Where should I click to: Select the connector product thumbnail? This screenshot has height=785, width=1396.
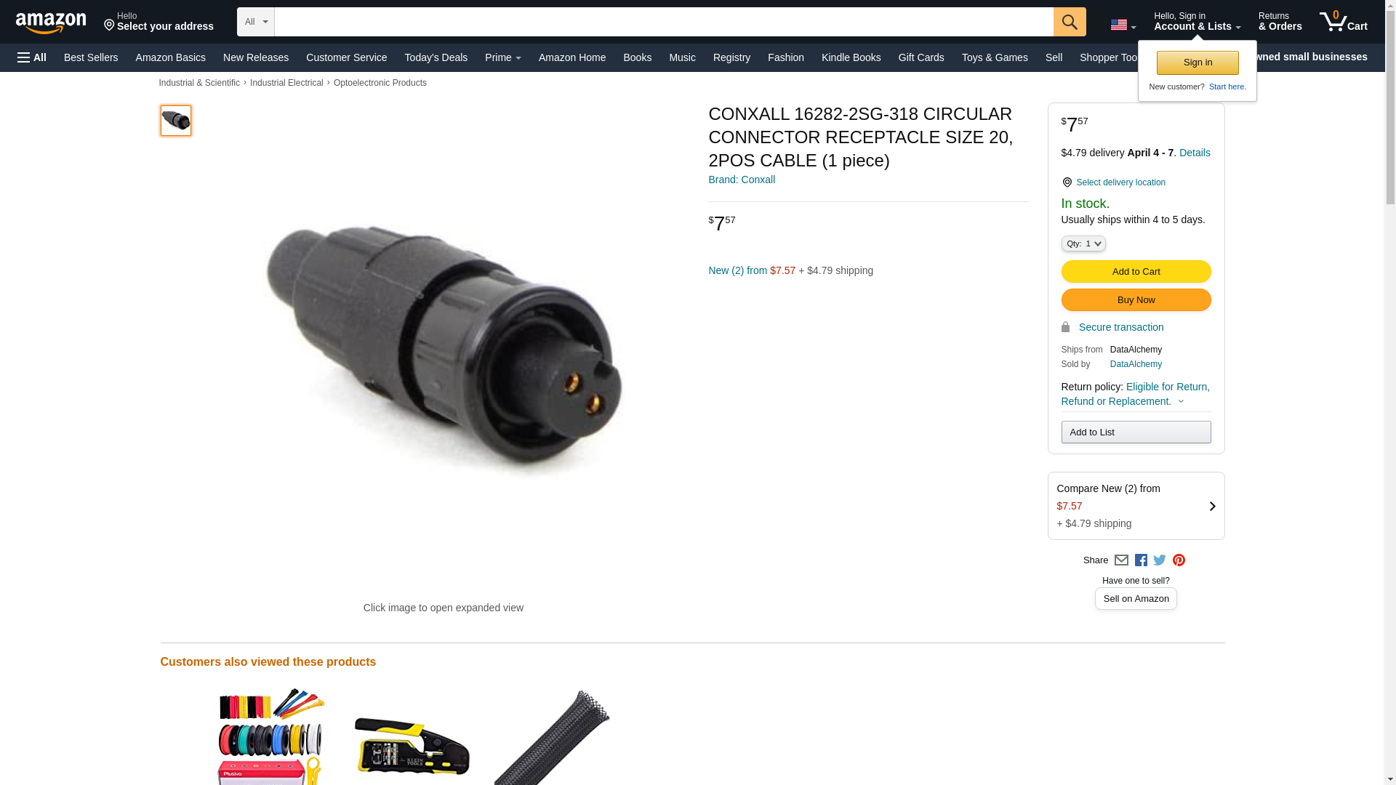click(x=176, y=121)
